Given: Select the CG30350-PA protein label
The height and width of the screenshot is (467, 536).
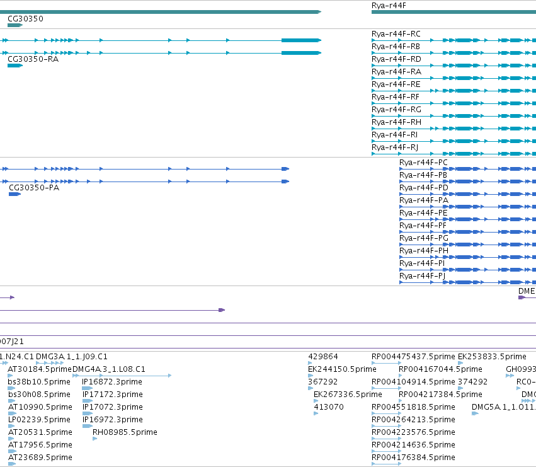Looking at the screenshot, I should click(34, 188).
